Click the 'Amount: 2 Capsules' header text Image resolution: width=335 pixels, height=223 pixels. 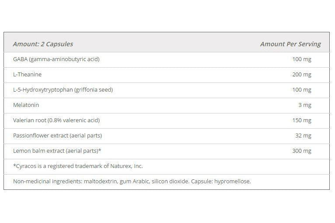coord(43,44)
